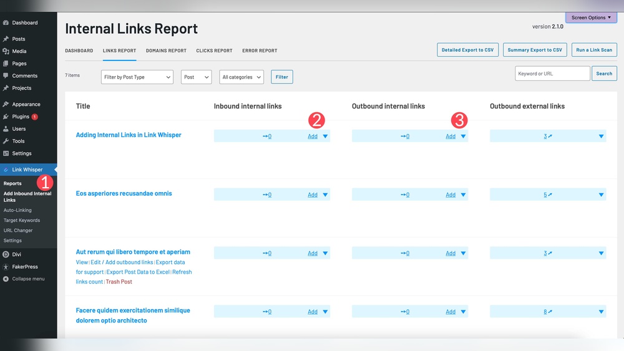Expand outbound internal links for Eos asperiores
The height and width of the screenshot is (351, 624).
point(463,195)
